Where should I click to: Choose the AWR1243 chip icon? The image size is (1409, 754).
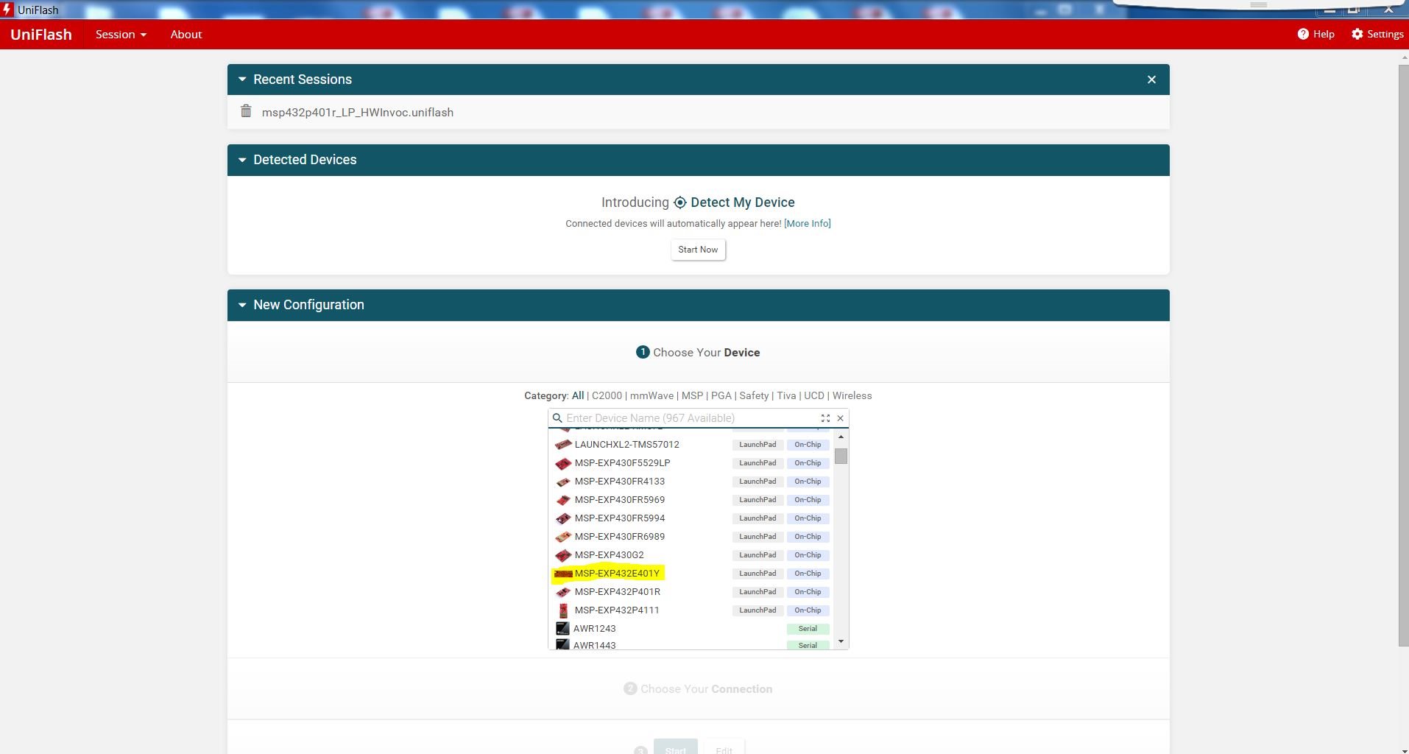click(x=562, y=629)
